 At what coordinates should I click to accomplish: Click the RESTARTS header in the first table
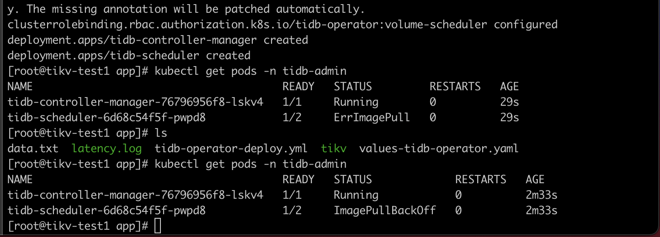pyautogui.click(x=455, y=87)
